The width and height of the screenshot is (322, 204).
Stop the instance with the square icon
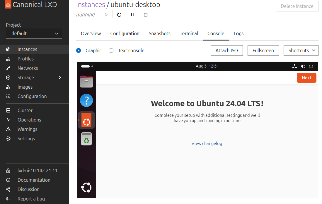pos(146,15)
